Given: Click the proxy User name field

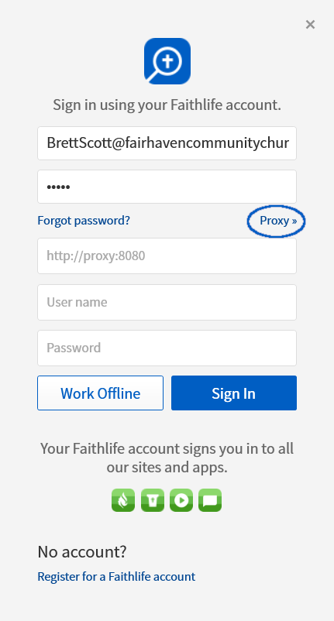Looking at the screenshot, I should pyautogui.click(x=167, y=302).
